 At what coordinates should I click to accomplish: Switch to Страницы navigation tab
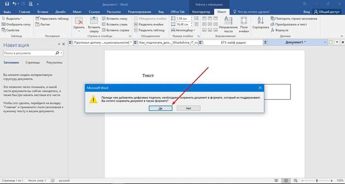coord(33,62)
